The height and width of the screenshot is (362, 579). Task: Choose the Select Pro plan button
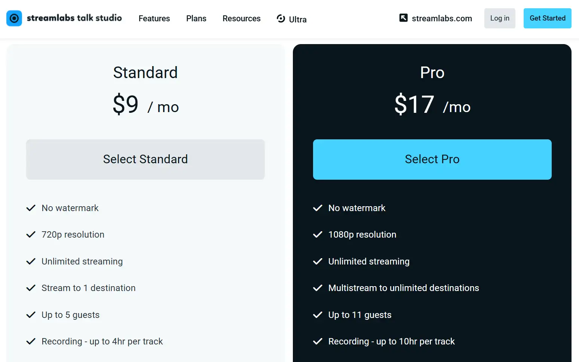click(432, 160)
